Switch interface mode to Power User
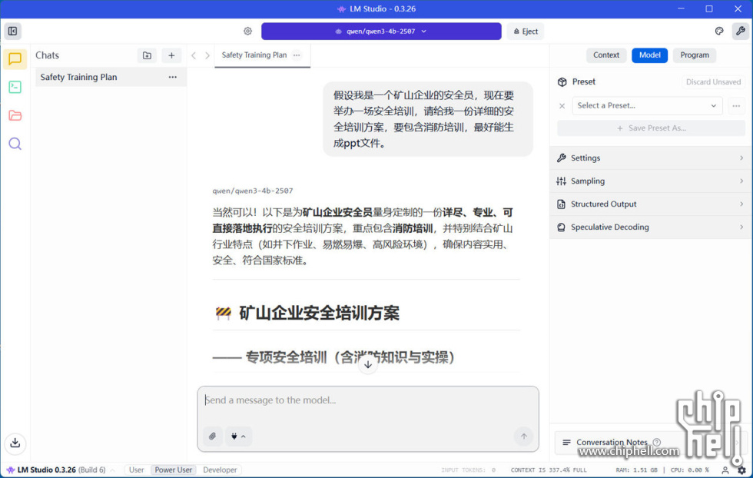The height and width of the screenshot is (478, 753). pyautogui.click(x=174, y=470)
